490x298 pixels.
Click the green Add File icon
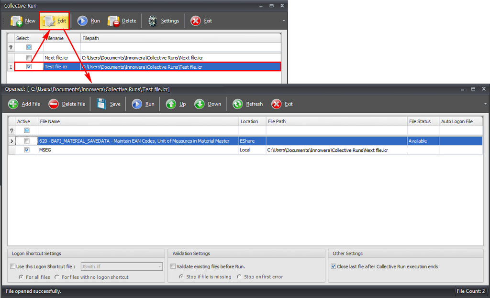coord(13,104)
